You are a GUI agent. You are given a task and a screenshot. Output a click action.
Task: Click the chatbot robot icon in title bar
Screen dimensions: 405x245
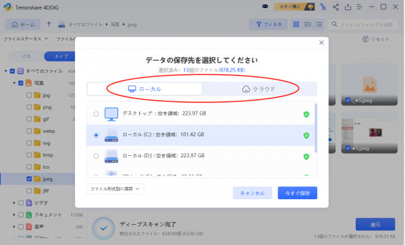(x=265, y=7)
